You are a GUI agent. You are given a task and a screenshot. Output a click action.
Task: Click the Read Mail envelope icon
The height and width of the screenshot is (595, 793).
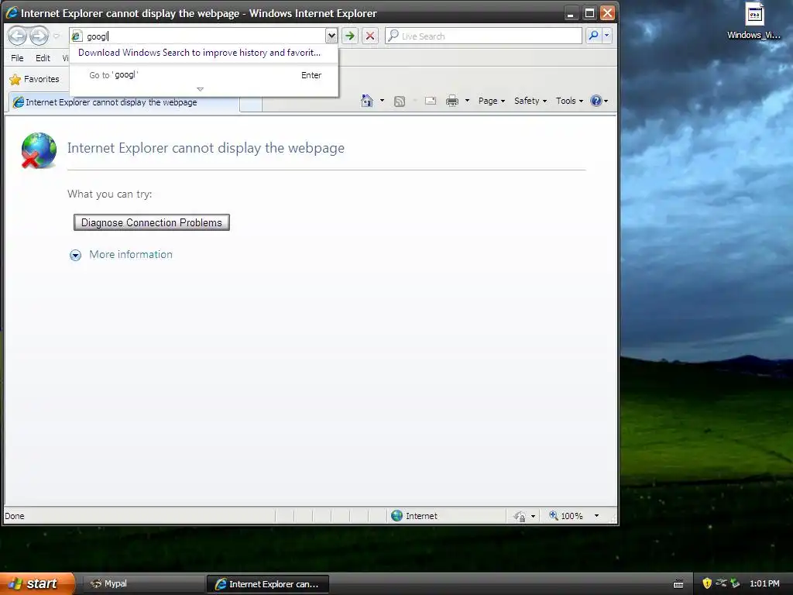tap(431, 101)
